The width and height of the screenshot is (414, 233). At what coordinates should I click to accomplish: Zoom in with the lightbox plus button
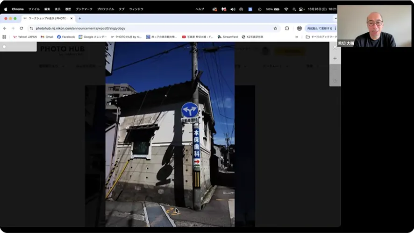[335, 59]
